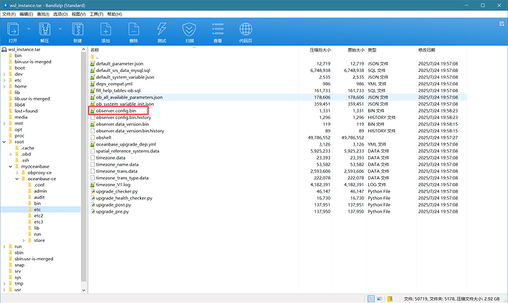Click the upgrade_checker.py Python file icon
The width and height of the screenshot is (508, 303).
tap(93, 191)
